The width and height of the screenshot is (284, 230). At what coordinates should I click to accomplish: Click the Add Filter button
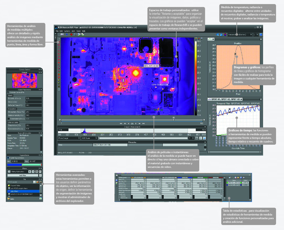(x=23, y=175)
